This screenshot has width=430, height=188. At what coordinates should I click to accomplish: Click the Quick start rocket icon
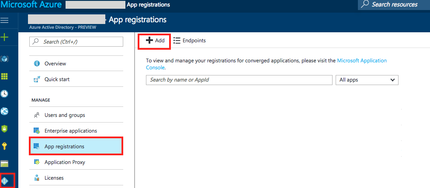pyautogui.click(x=37, y=79)
